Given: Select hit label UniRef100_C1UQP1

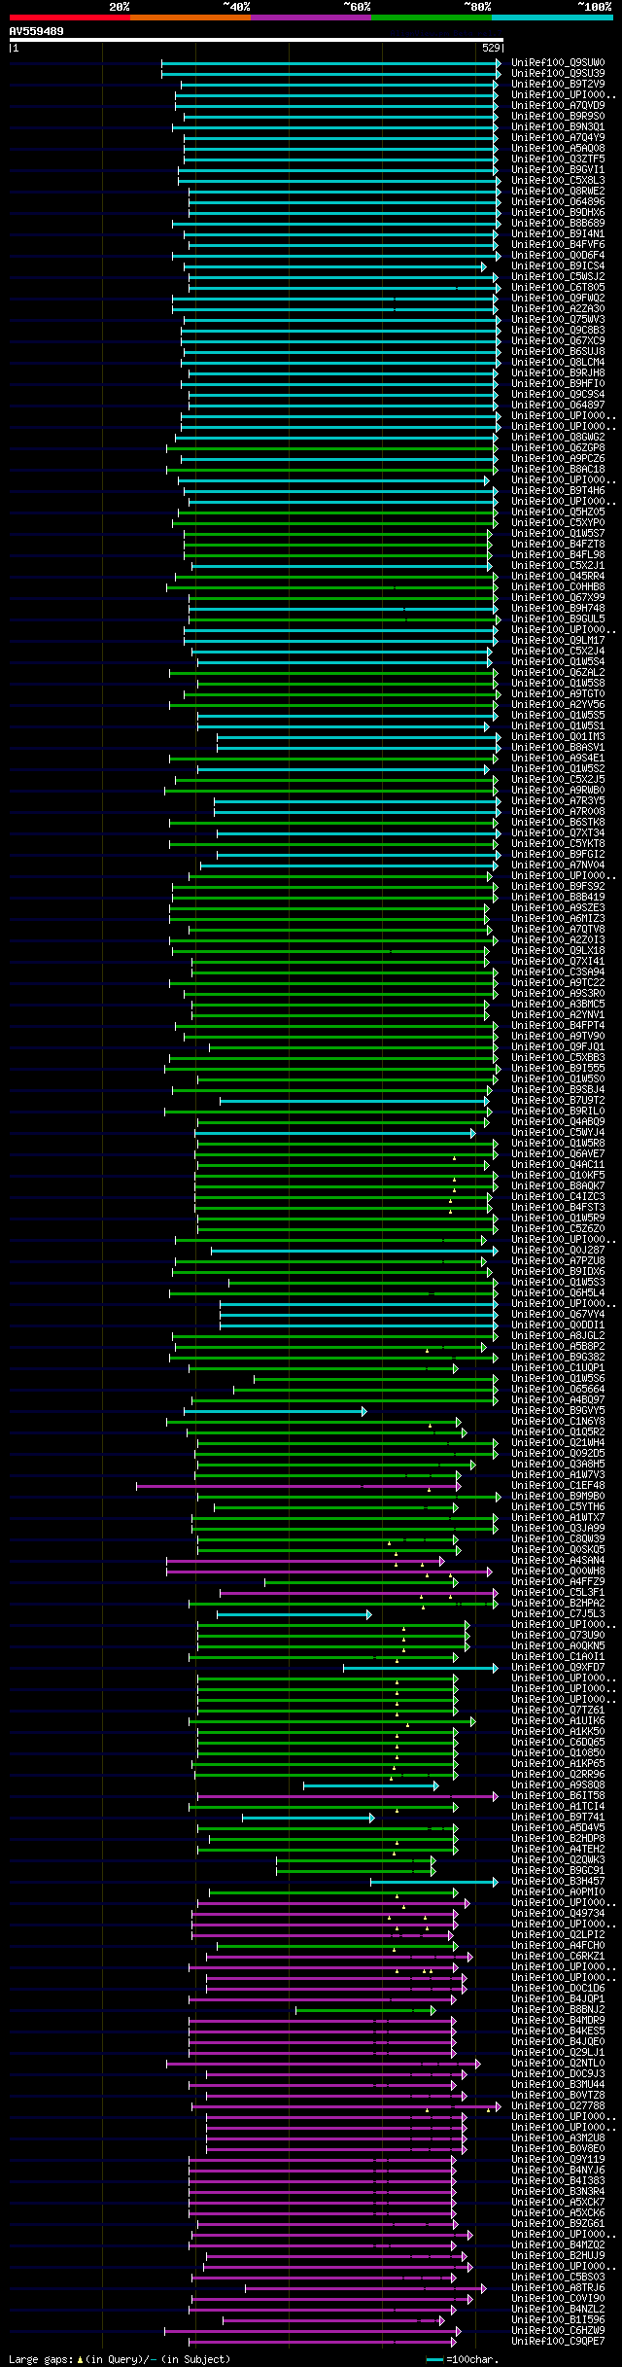Looking at the screenshot, I should coord(558,1368).
